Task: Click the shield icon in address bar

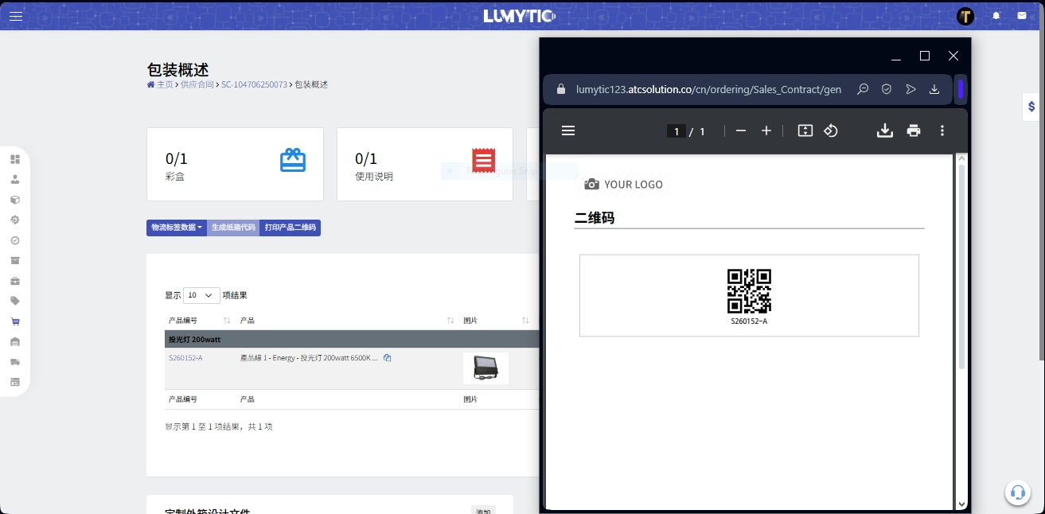Action: [887, 89]
